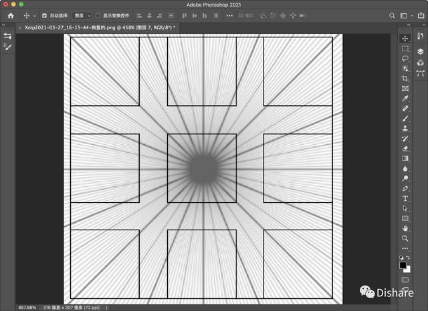
Task: Select the Hand tool
Action: click(x=405, y=228)
